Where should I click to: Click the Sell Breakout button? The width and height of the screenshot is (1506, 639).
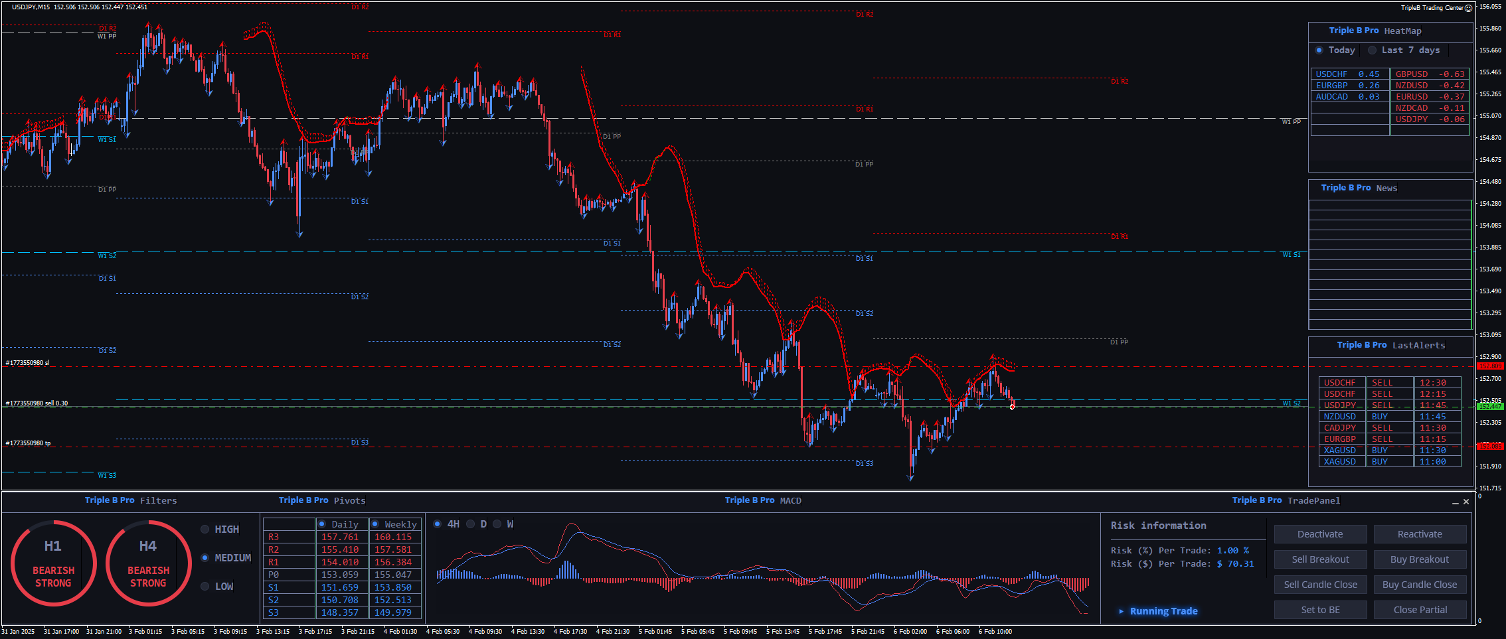1320,559
